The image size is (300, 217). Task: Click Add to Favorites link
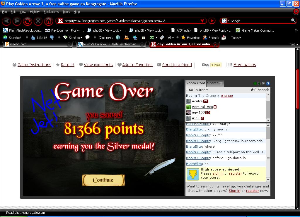tap(137, 65)
